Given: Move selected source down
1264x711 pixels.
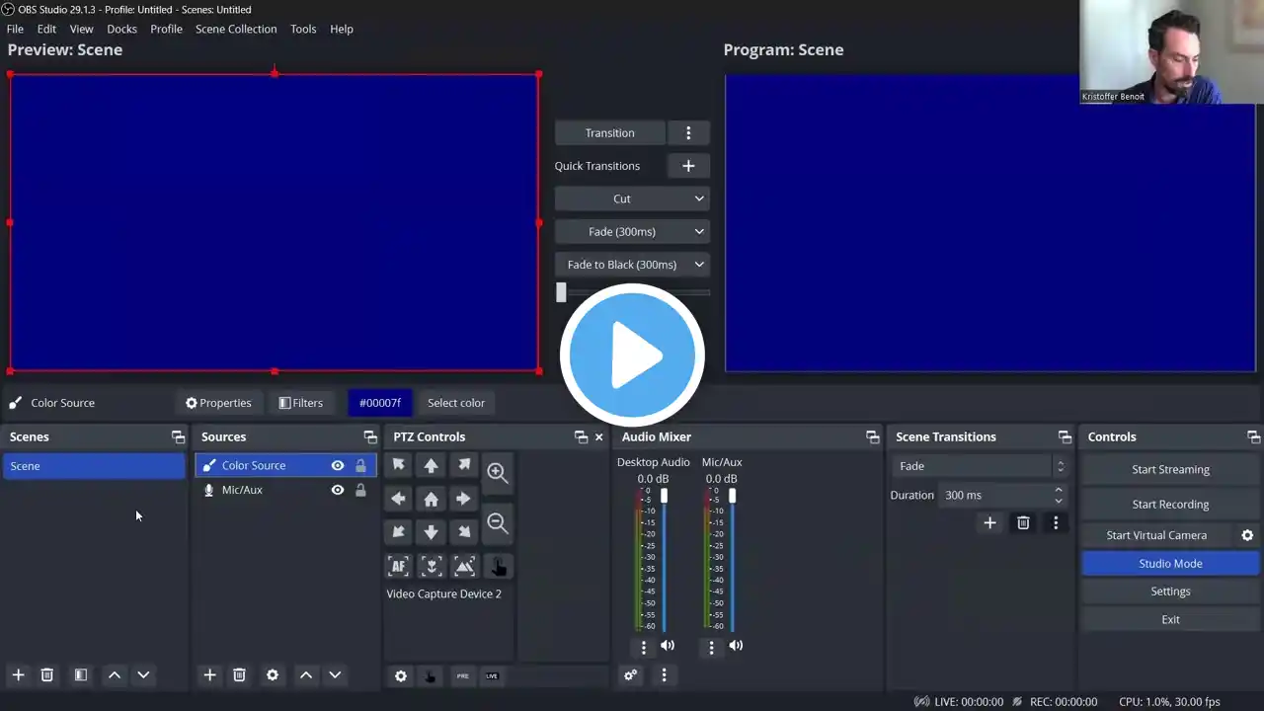Looking at the screenshot, I should click(335, 674).
